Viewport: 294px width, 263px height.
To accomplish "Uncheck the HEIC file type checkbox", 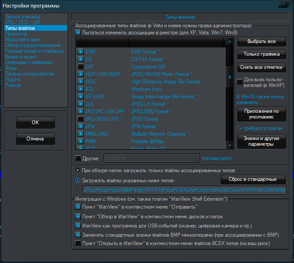I will pyautogui.click(x=81, y=81).
